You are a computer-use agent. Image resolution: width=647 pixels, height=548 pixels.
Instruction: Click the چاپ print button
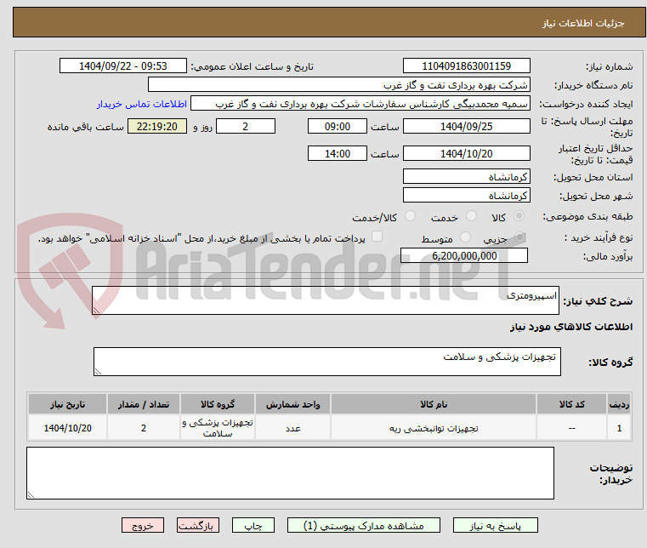[253, 525]
